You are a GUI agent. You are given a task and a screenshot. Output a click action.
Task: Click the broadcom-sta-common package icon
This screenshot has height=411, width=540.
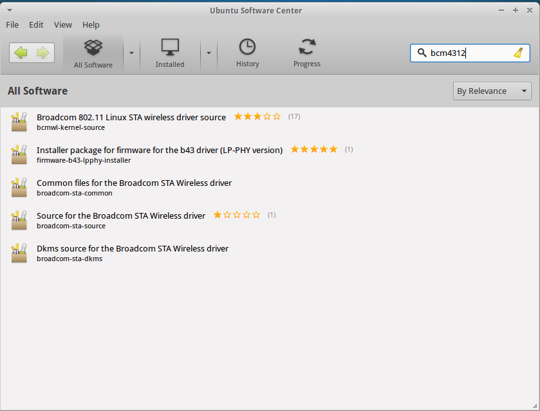pos(19,188)
